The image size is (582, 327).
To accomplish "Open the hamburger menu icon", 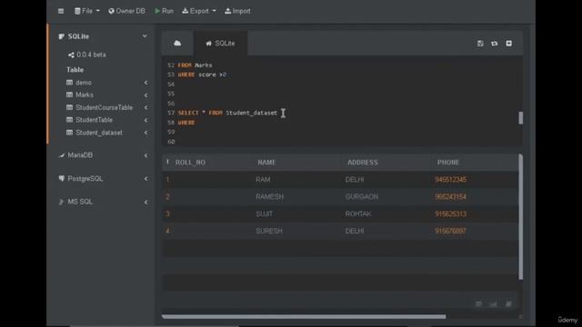I will [61, 11].
